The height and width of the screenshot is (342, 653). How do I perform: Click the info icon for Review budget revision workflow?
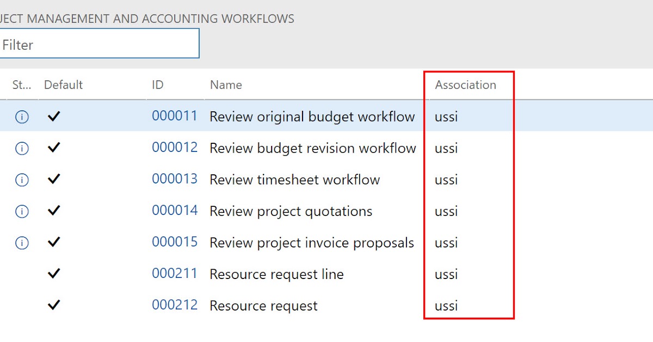coord(21,148)
